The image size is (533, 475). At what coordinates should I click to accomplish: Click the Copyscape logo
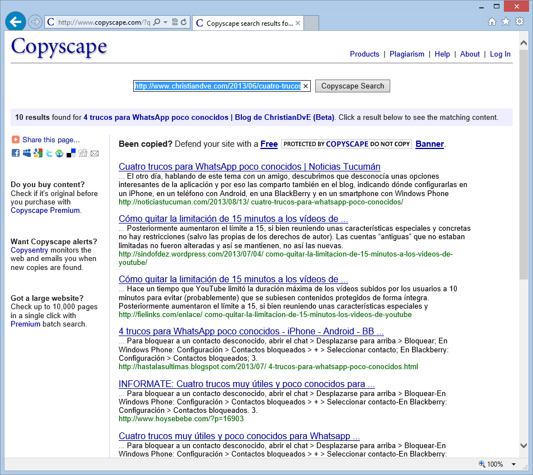pyautogui.click(x=59, y=47)
